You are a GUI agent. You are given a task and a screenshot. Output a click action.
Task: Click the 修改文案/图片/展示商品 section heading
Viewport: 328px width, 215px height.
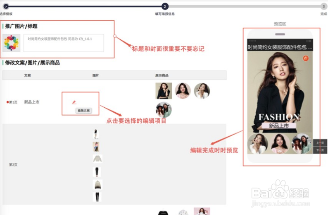(32, 63)
